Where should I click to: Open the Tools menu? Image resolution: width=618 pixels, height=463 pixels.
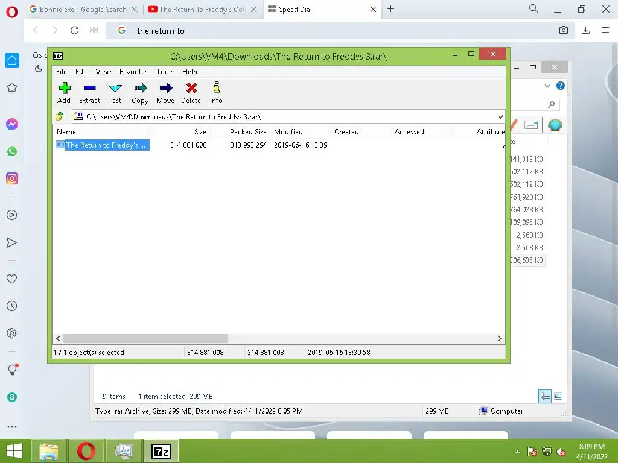tap(165, 72)
